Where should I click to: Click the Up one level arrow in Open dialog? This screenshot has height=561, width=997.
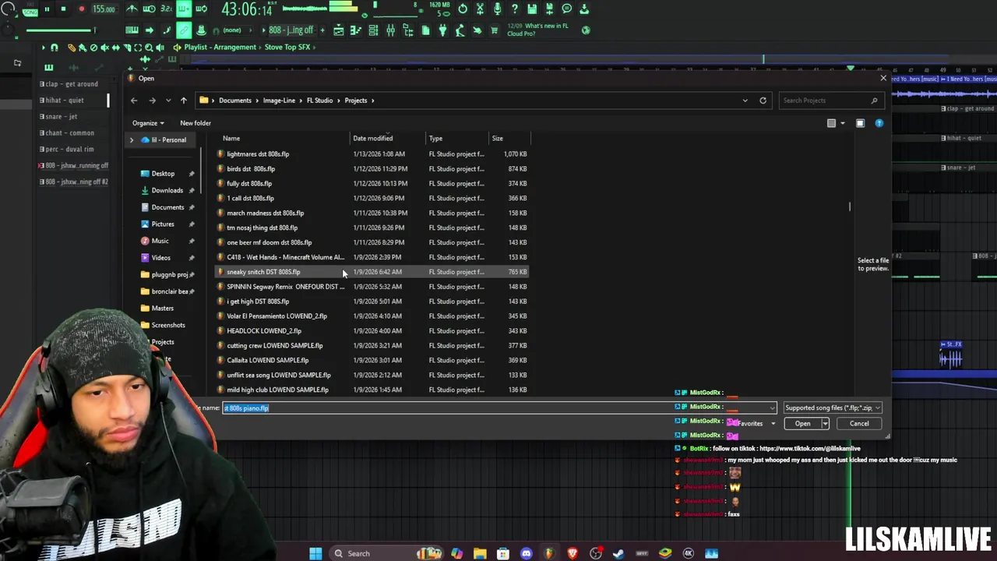pyautogui.click(x=184, y=101)
